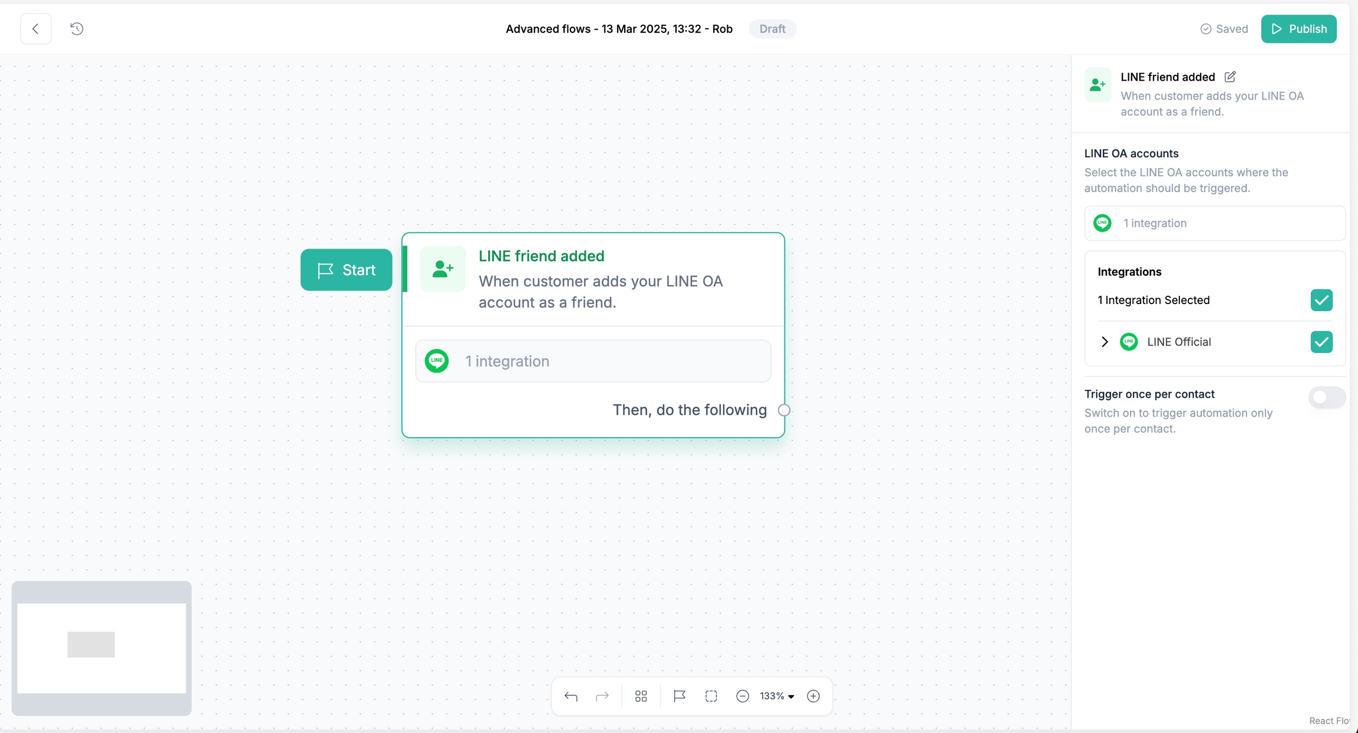Uncheck the LINE Official checkbox
The width and height of the screenshot is (1358, 733).
click(x=1321, y=342)
